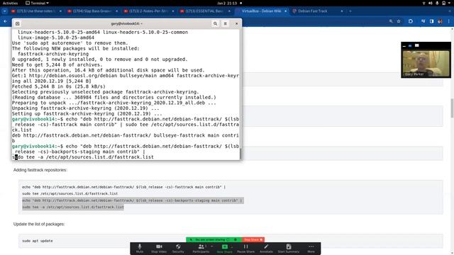The image size is (454, 255).
Task: Open the GNOME Activities overview
Action: [x=10, y=3]
